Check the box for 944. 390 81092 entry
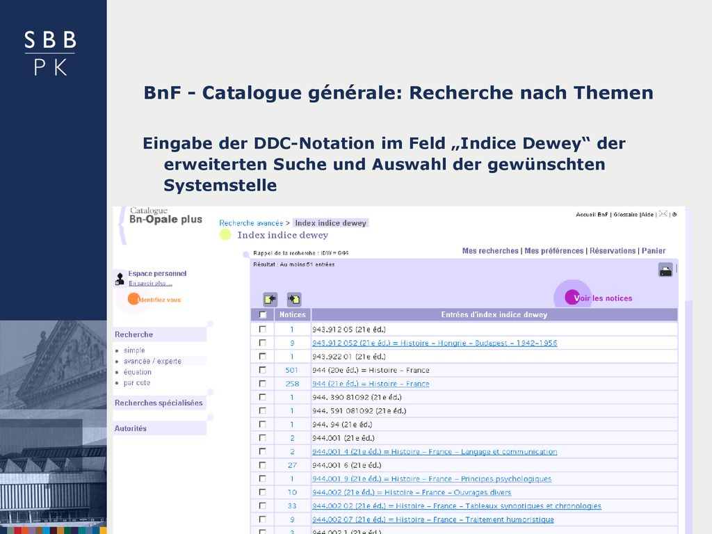712x534 pixels. pos(262,397)
